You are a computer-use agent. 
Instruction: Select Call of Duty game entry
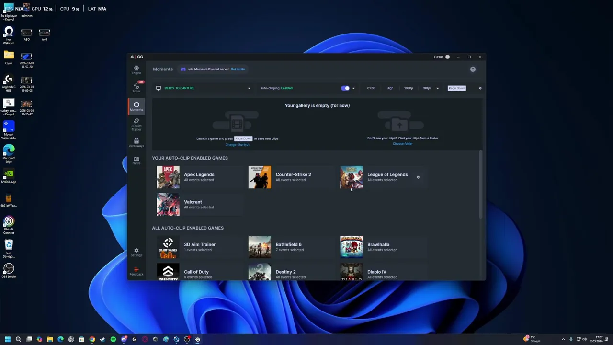(x=200, y=272)
